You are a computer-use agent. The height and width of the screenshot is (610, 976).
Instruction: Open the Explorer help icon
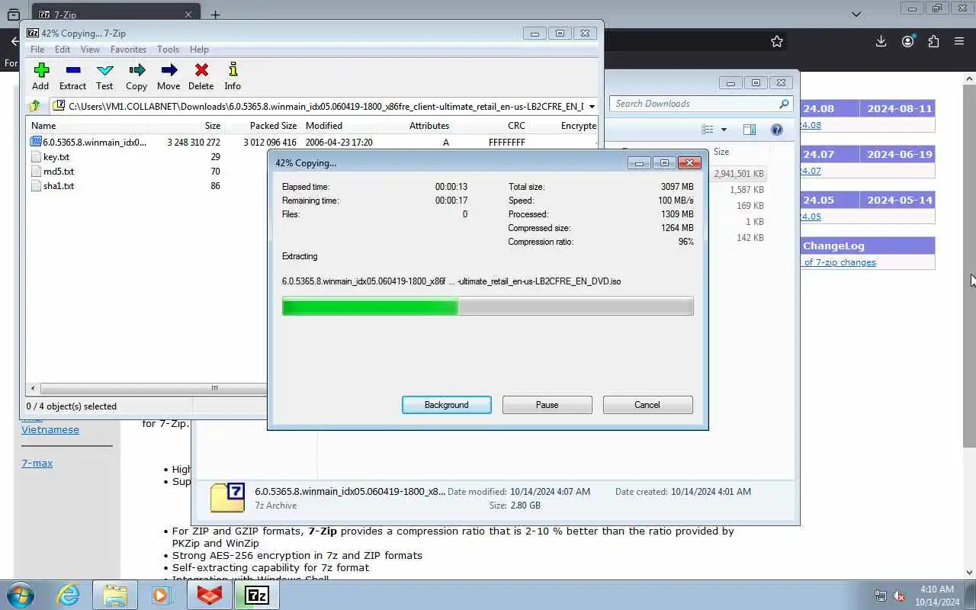[x=776, y=130]
